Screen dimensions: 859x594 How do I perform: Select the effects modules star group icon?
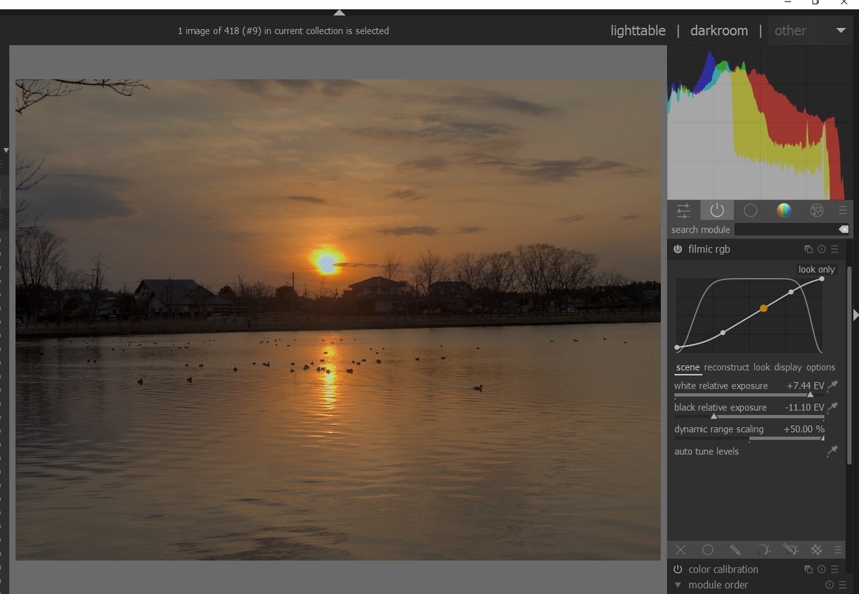tap(816, 210)
